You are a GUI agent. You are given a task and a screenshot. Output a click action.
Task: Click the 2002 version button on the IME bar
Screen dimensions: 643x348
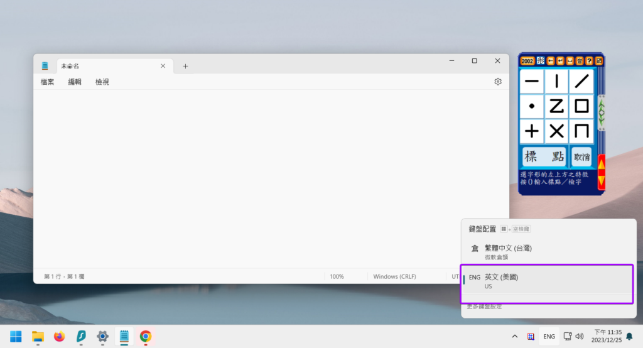pos(527,61)
